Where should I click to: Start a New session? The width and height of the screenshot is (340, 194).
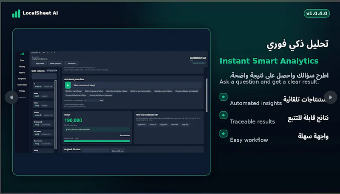[72, 63]
